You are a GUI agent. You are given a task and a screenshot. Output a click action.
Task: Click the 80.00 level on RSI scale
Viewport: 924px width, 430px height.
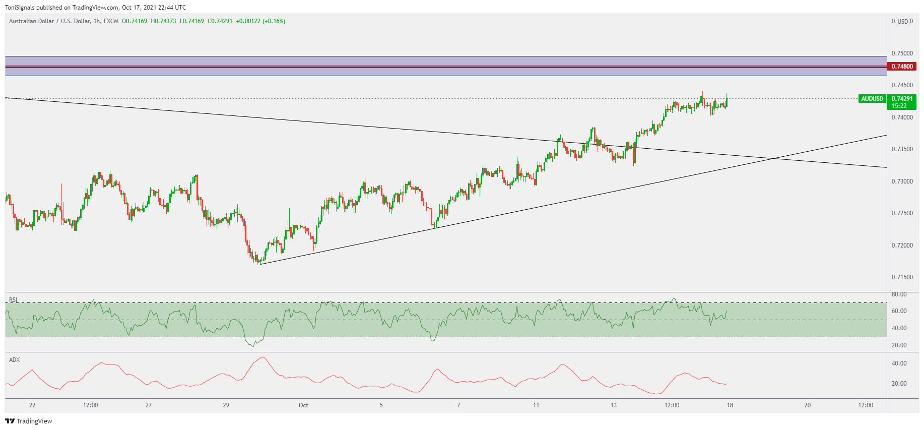coord(899,294)
